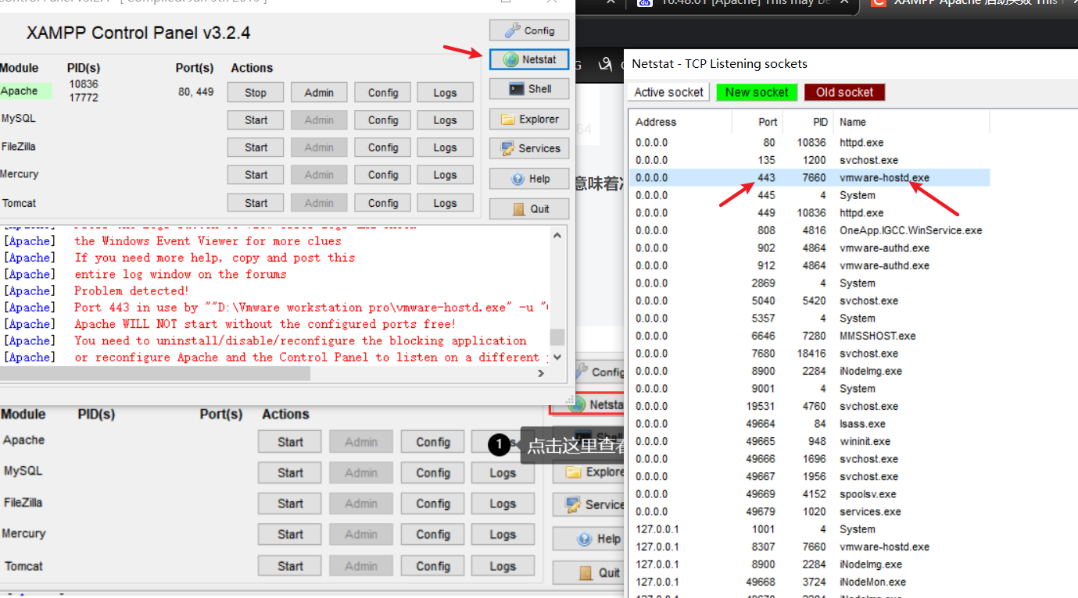Open FileZilla Config in XAMPP v3.2.4 panel
The height and width of the screenshot is (598, 1078).
383,148
